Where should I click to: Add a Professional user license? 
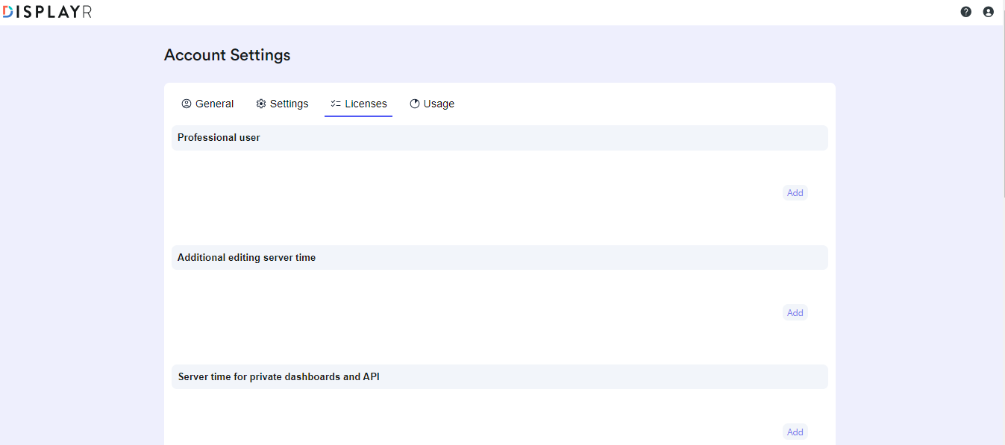click(795, 193)
